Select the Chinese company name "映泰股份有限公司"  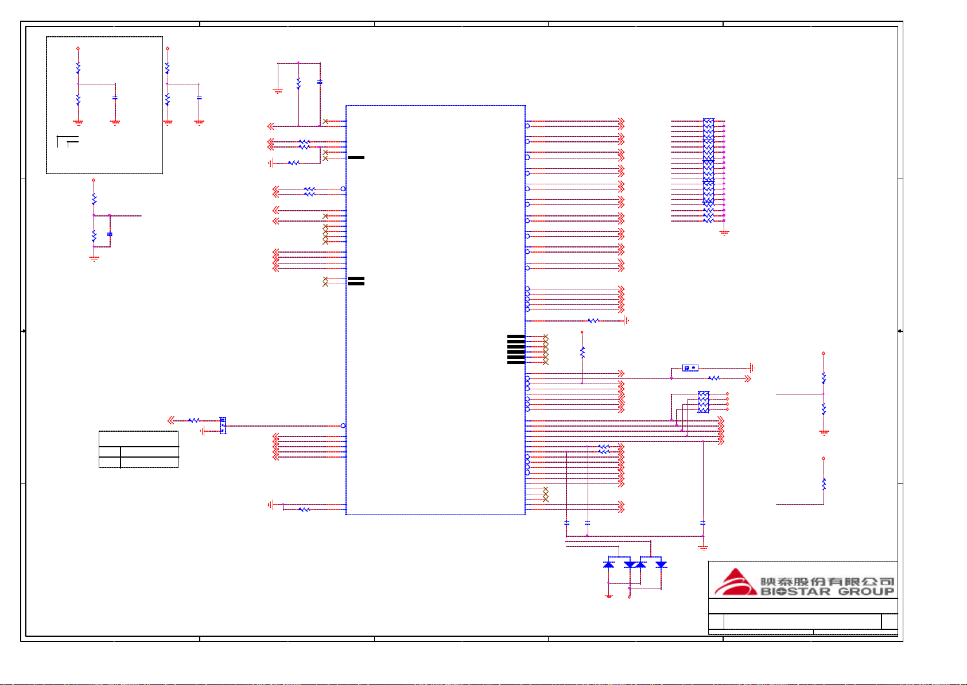point(827,582)
